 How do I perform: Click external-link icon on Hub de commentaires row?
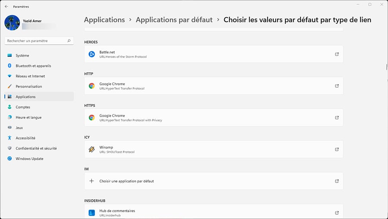[x=337, y=213]
